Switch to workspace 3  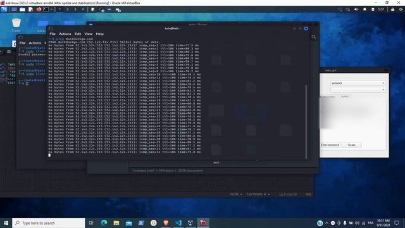75,9
